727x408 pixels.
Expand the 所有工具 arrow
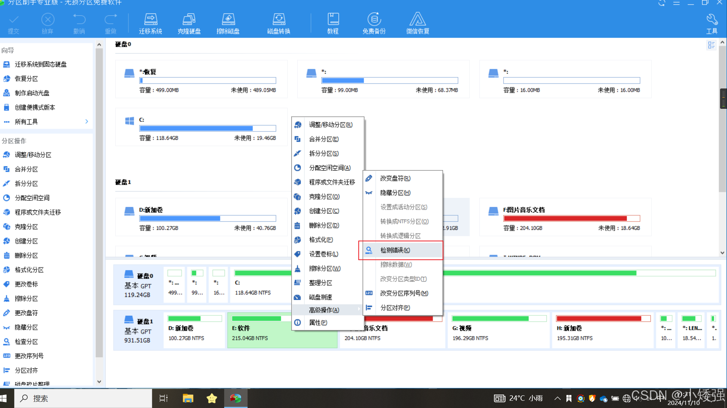point(87,121)
